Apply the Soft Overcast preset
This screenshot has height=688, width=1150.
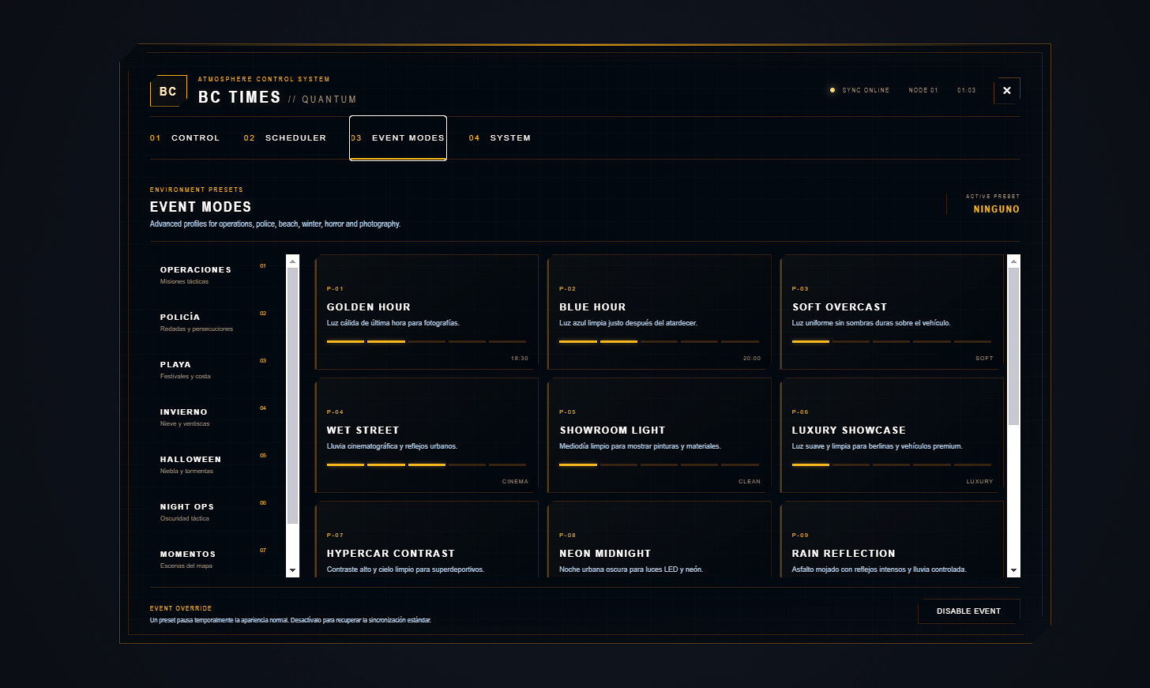pos(892,312)
